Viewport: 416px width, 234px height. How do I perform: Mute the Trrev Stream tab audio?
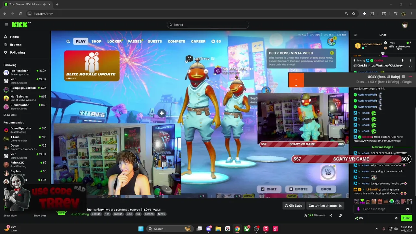[x=44, y=5]
